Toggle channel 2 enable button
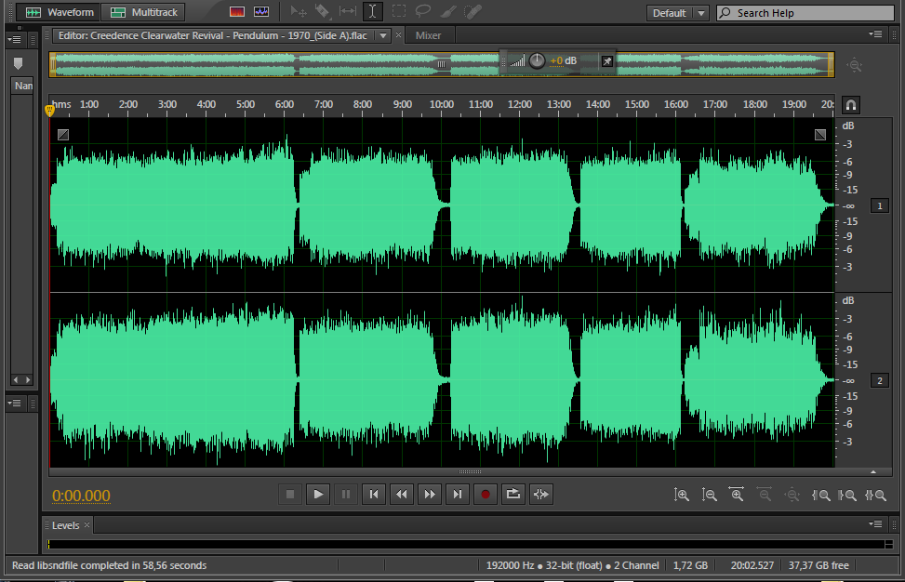Screen dimensions: 905x582 coord(880,380)
